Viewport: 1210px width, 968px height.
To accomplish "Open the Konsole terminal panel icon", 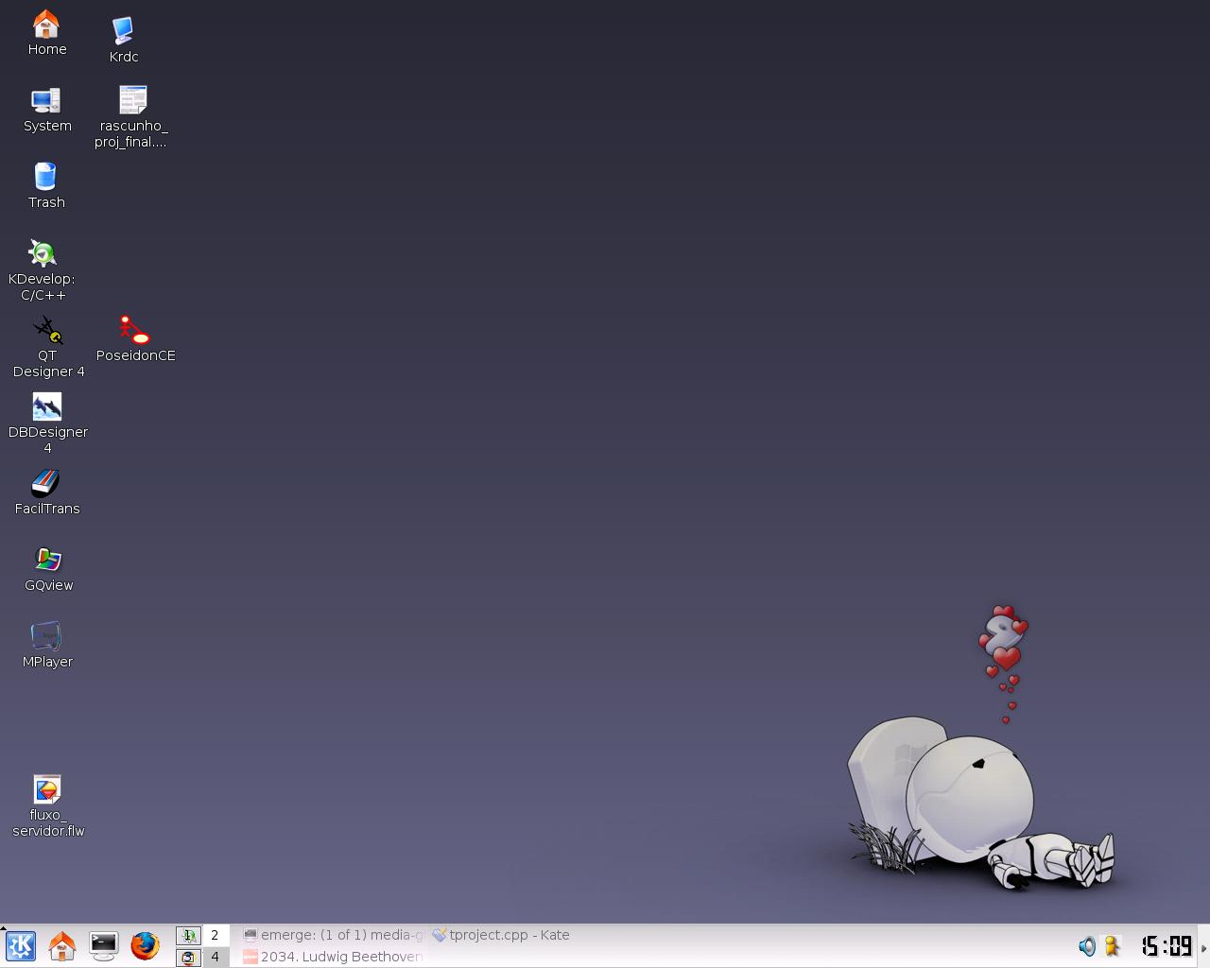I will pyautogui.click(x=103, y=945).
